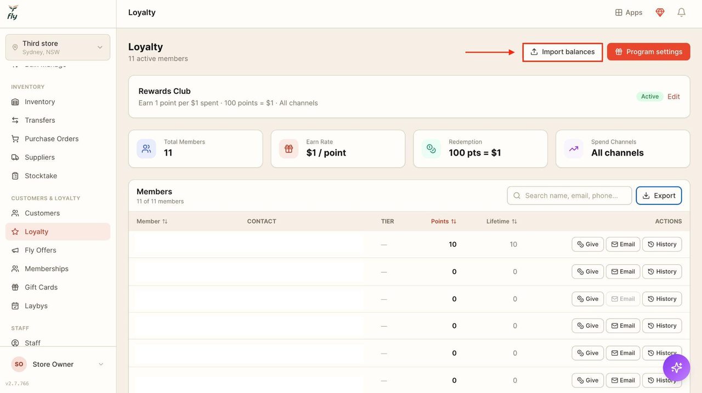This screenshot has width=702, height=393.
Task: Open Staff page
Action: click(x=58, y=343)
